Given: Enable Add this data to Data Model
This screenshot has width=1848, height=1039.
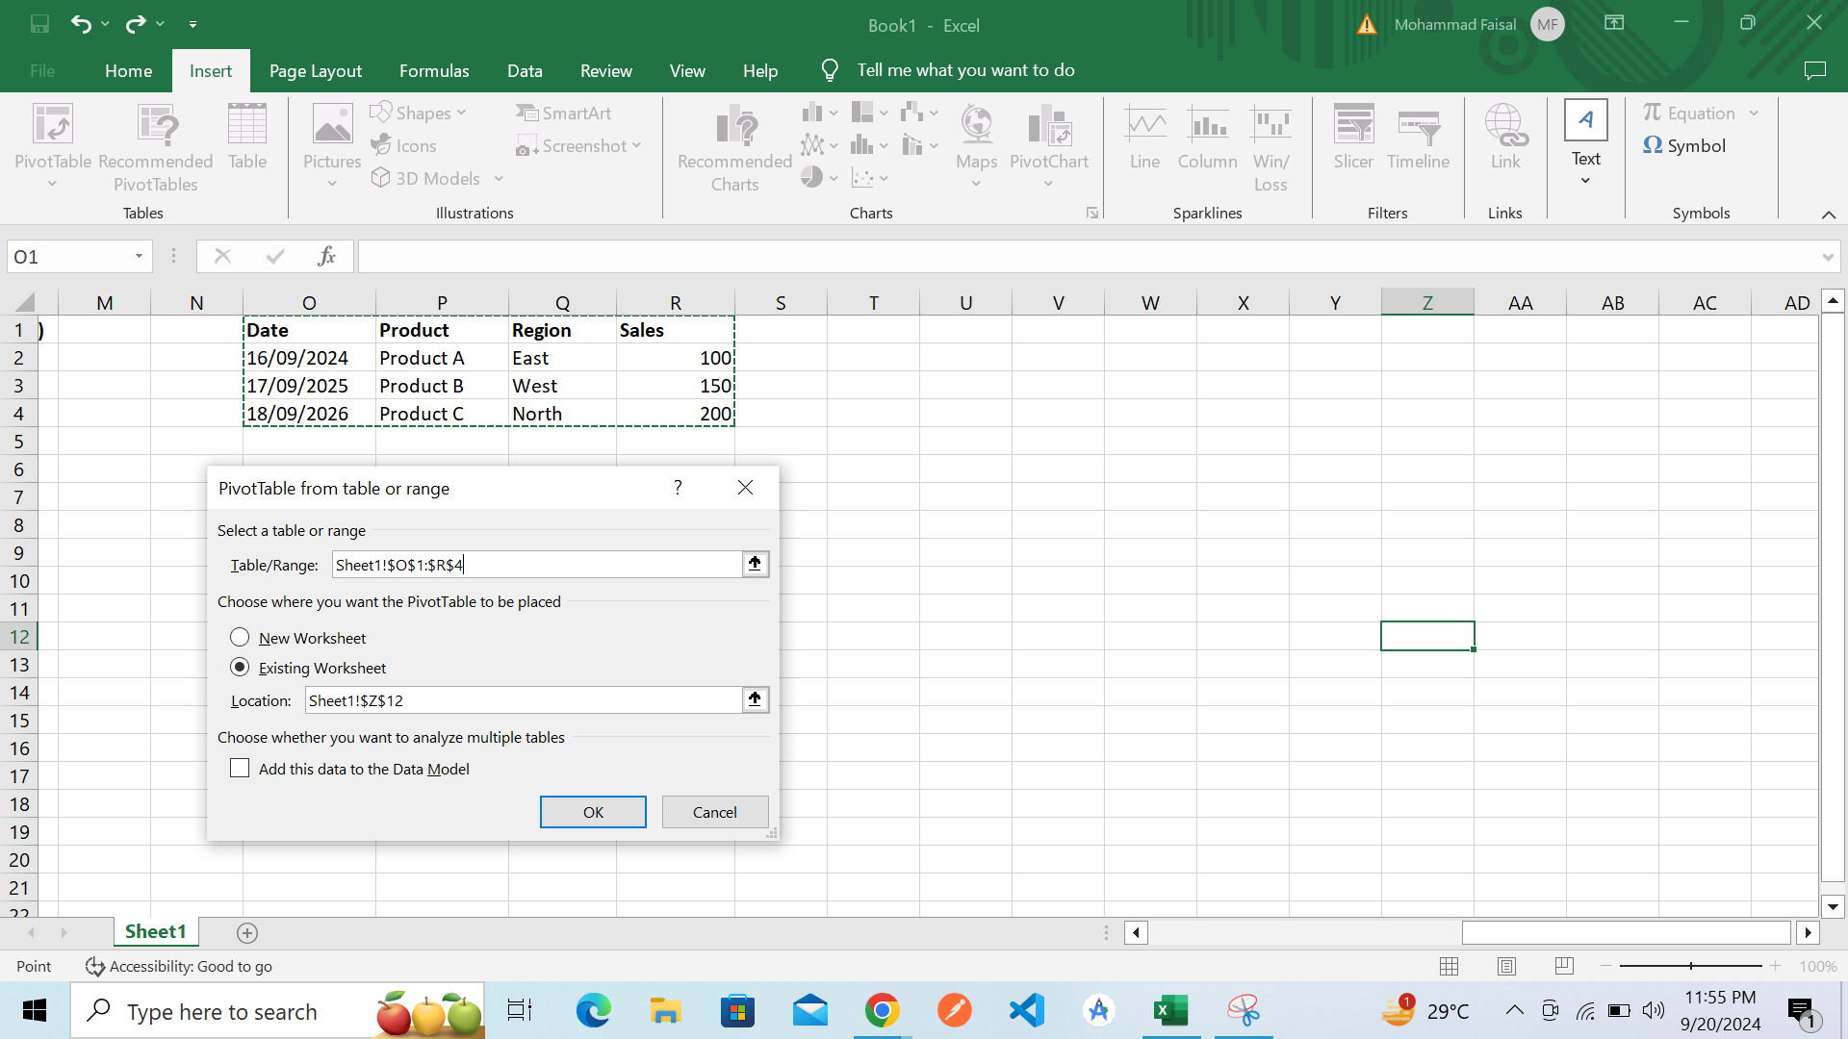Looking at the screenshot, I should click(x=240, y=769).
